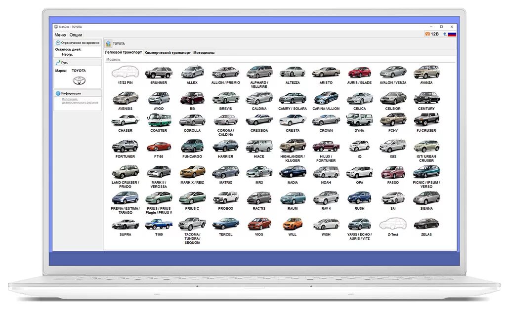Click the Russian flag language icon
Image resolution: width=506 pixels, height=309 pixels.
pos(452,34)
